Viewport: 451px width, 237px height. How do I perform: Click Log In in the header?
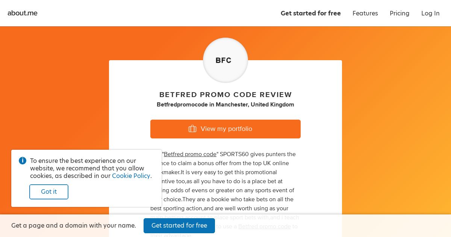430,13
